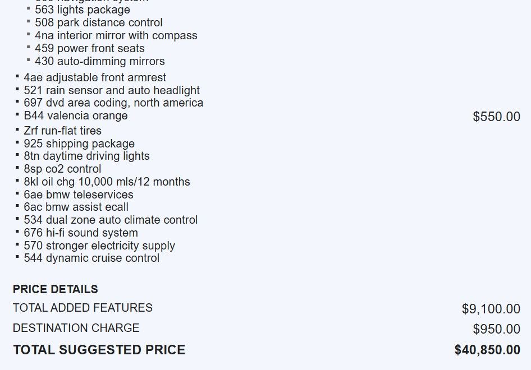
Task: Select 697 dvd area coding line
Action: click(x=113, y=103)
